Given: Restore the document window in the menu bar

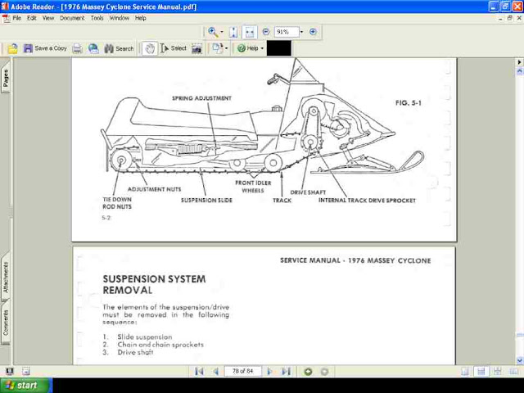Looking at the screenshot, I should coord(509,18).
